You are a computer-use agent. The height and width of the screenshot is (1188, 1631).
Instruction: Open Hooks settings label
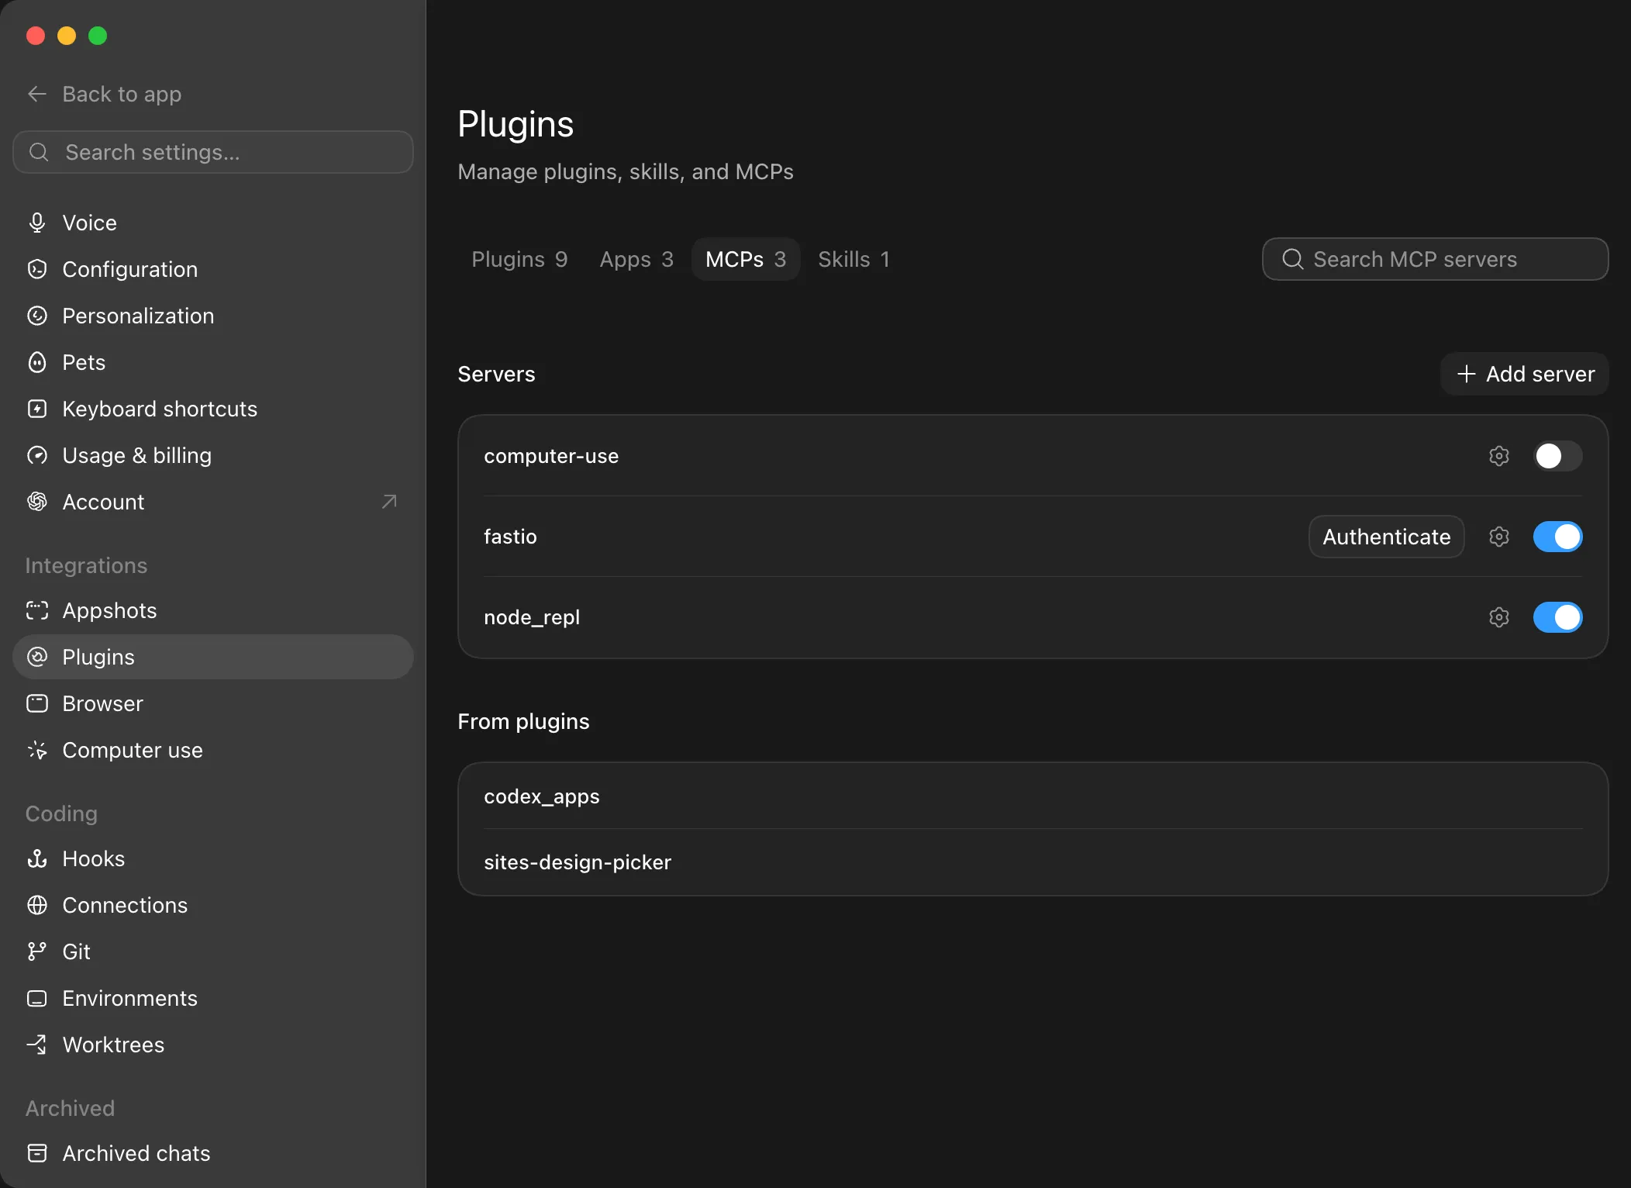pos(94,858)
